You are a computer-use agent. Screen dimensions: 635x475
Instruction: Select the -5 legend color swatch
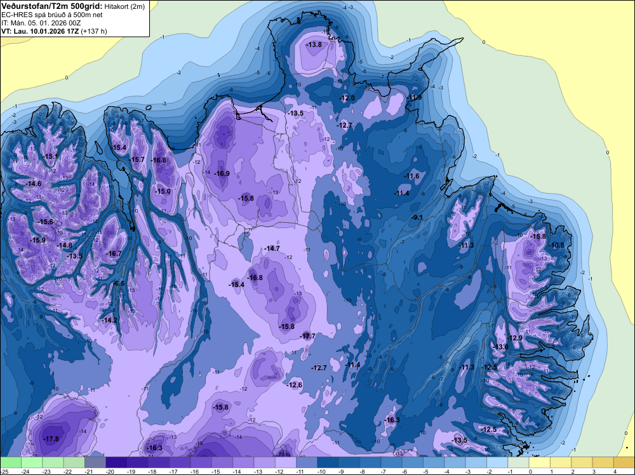(x=434, y=462)
